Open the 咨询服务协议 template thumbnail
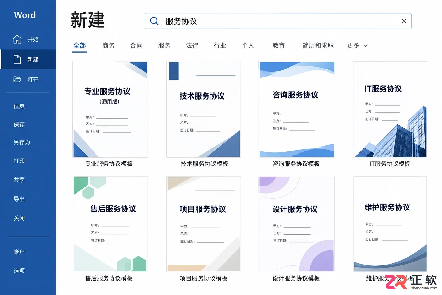Viewport: 442px width, 295px height. pyautogui.click(x=297, y=109)
